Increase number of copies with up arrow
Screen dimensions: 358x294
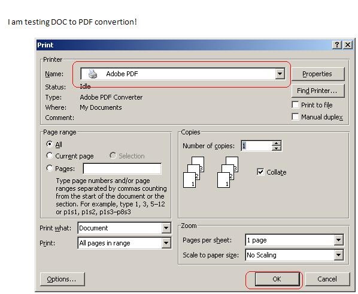(276, 143)
